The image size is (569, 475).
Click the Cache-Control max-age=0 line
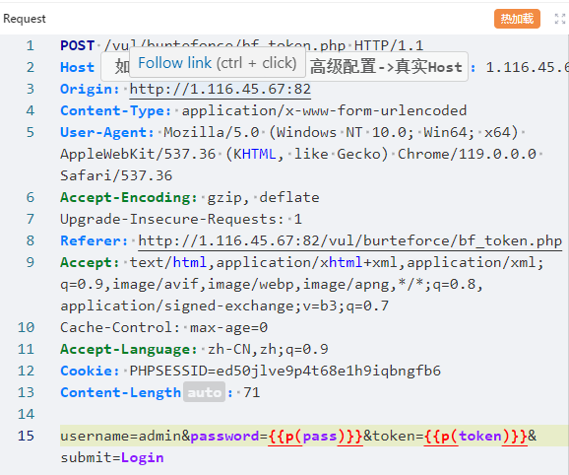point(164,327)
